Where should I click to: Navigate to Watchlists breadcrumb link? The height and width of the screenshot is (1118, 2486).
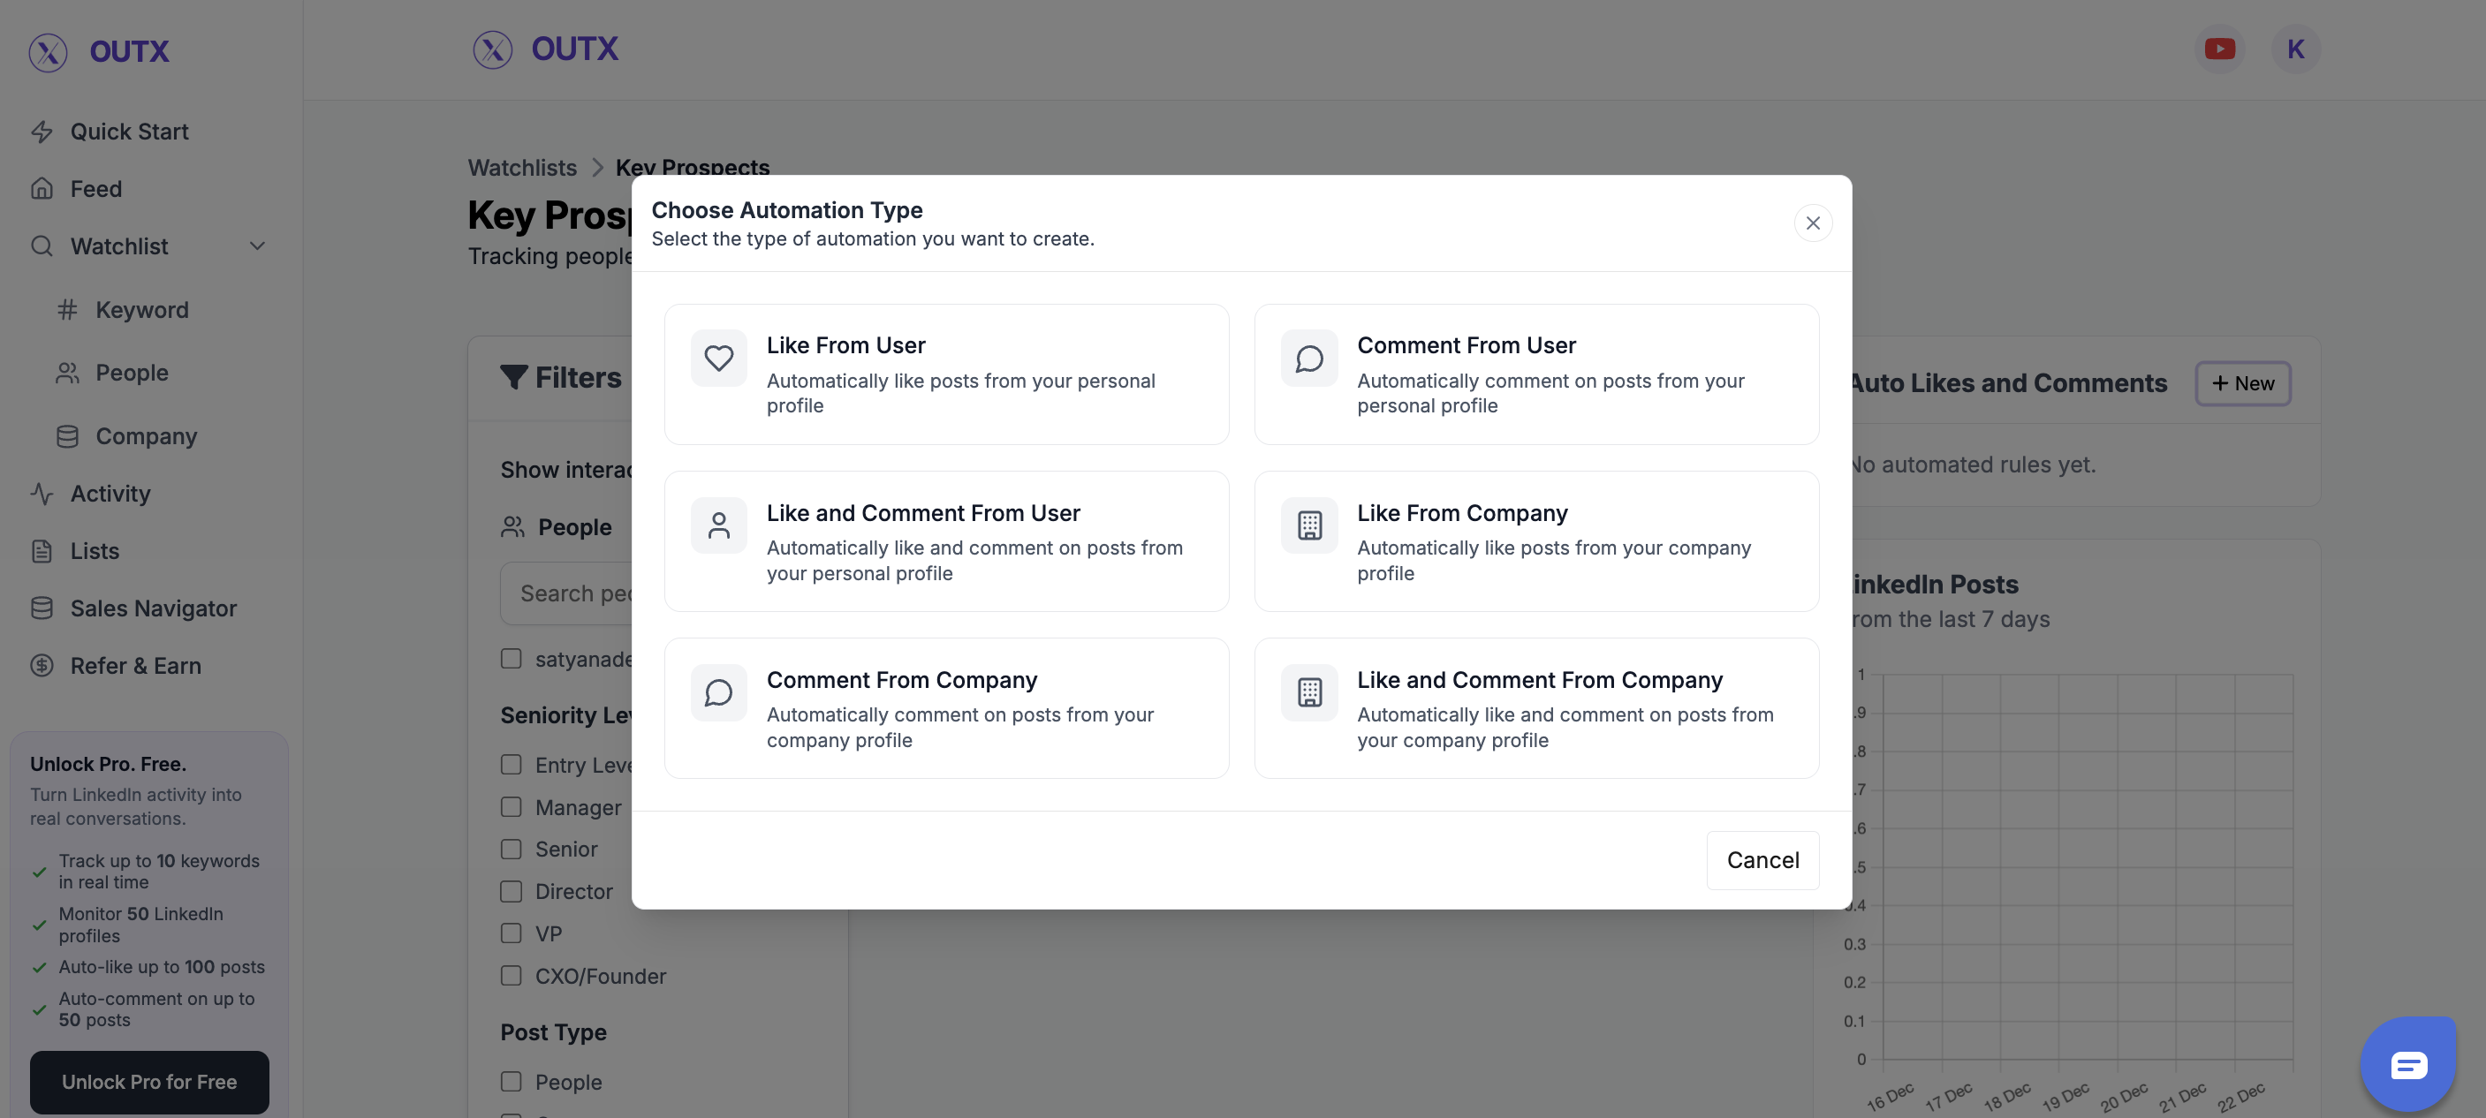[x=522, y=167]
